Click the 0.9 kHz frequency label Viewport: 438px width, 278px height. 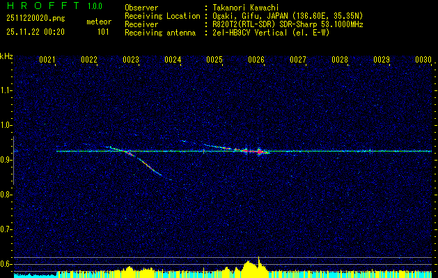(6, 160)
